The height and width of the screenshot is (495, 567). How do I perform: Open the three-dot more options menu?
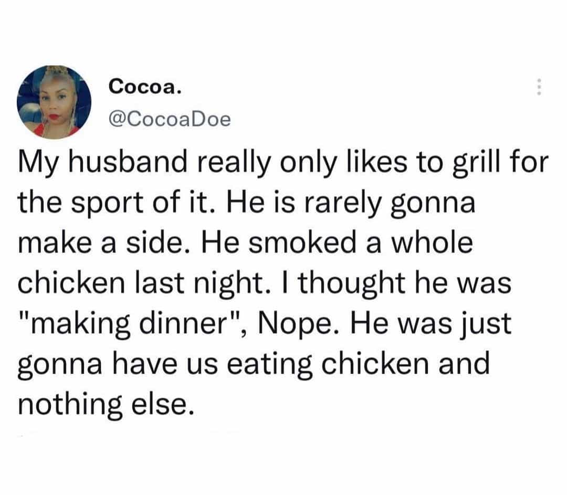tap(537, 87)
